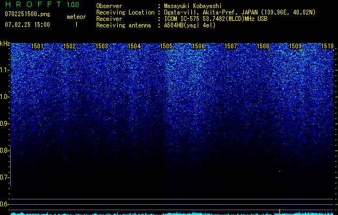Image resolution: width=338 pixels, height=215 pixels.
Task: Click the 1507 time marker
Action: [x=231, y=46]
